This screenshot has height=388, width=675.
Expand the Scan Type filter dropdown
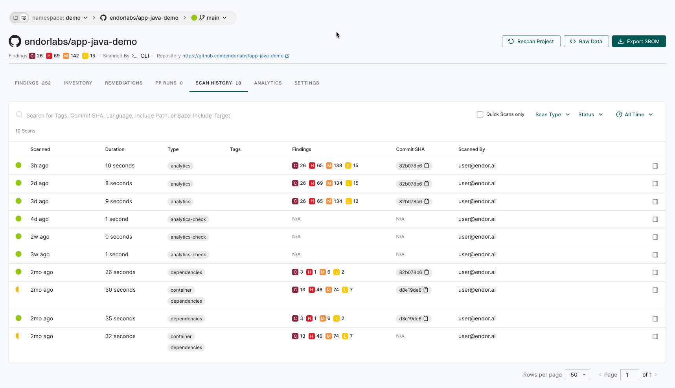pos(552,114)
